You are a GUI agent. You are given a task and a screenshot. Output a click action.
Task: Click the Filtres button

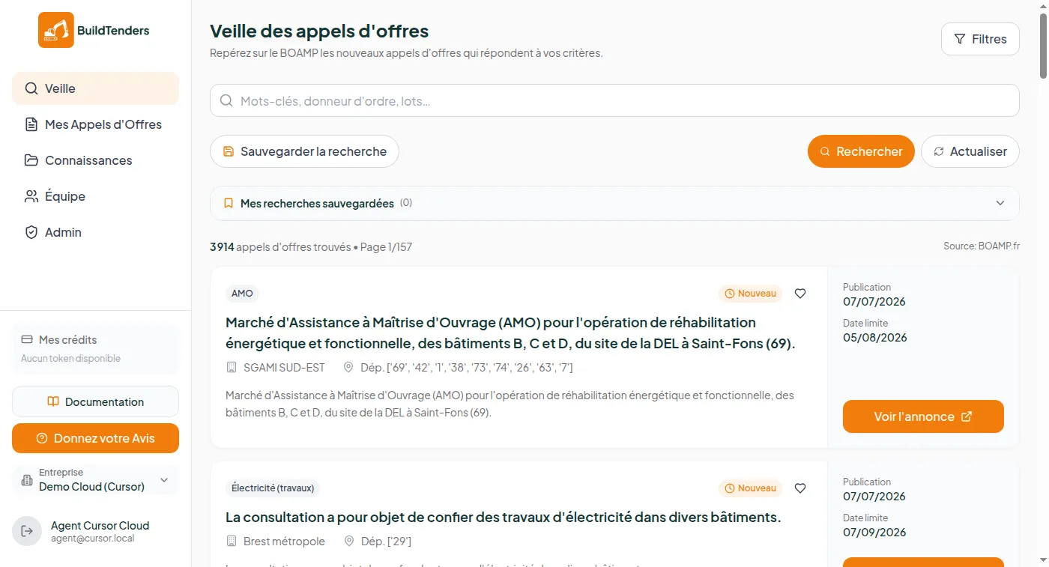pyautogui.click(x=980, y=39)
